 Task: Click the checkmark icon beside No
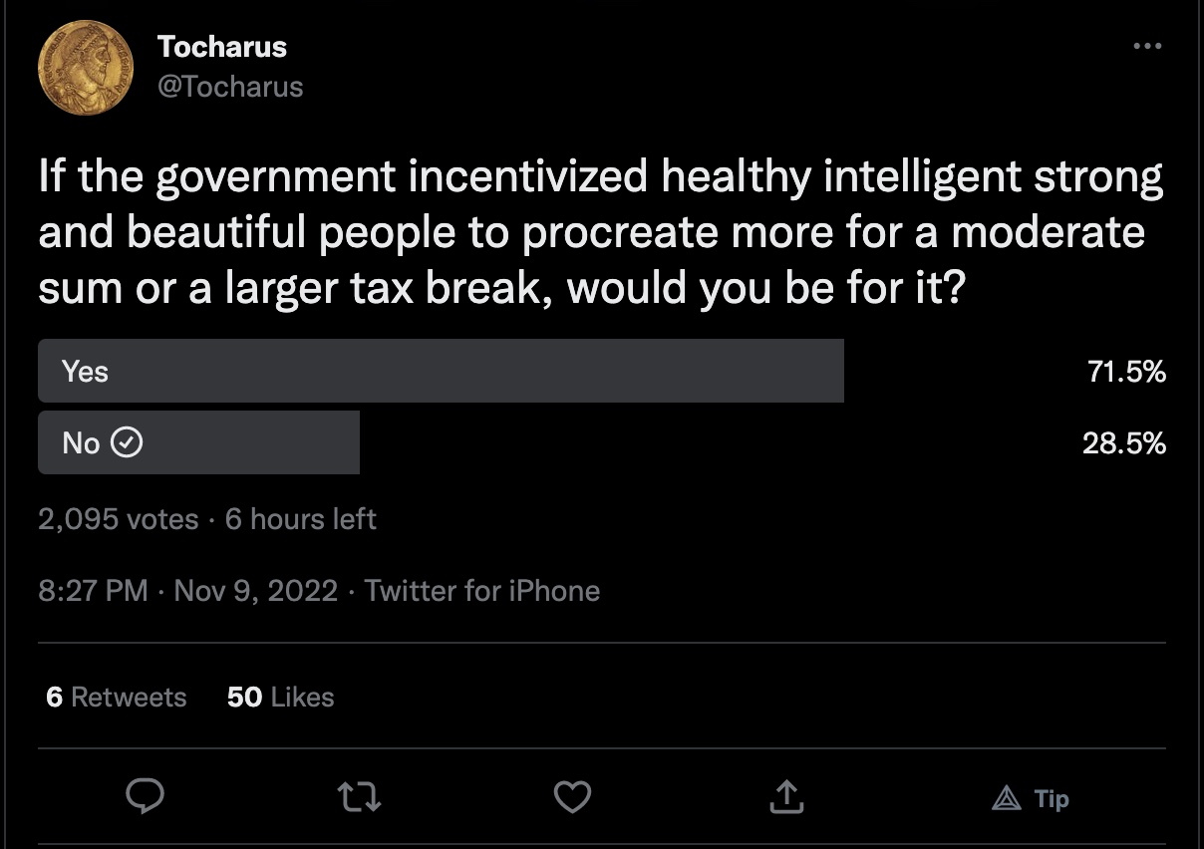[126, 442]
